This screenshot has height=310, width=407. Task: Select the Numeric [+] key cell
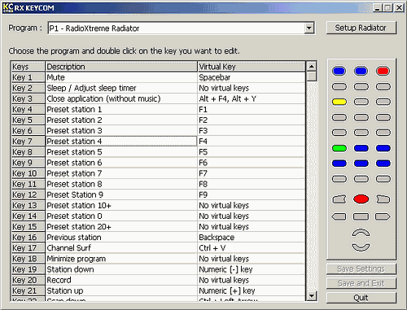click(251, 290)
